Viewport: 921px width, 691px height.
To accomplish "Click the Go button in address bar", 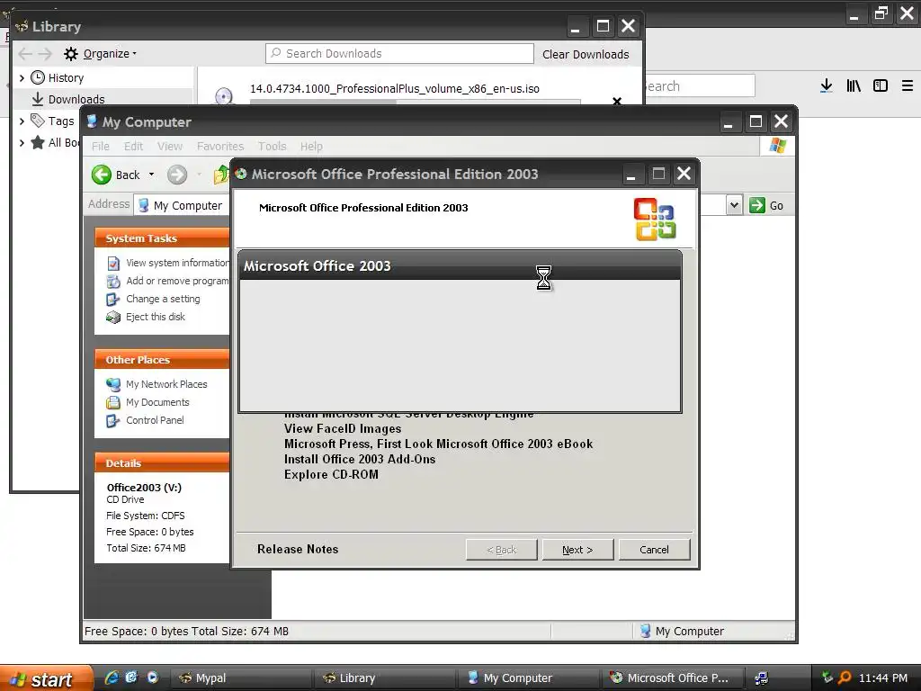I will tap(766, 205).
